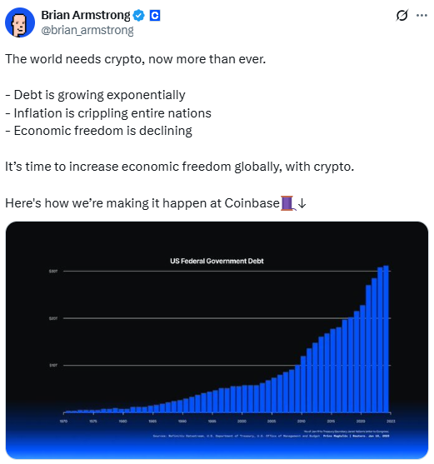Click the $10T y-axis label
434x464 pixels.
pyautogui.click(x=53, y=366)
